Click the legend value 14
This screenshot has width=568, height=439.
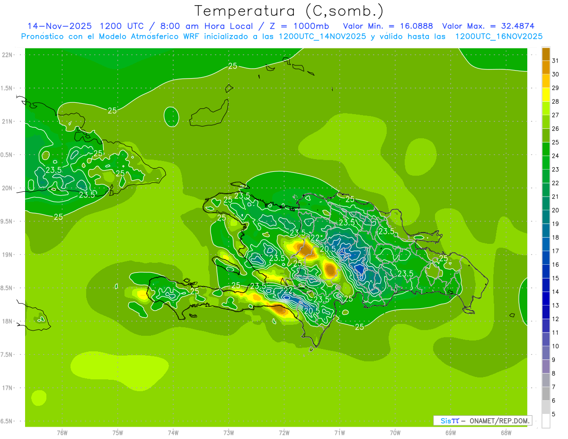[x=555, y=291]
